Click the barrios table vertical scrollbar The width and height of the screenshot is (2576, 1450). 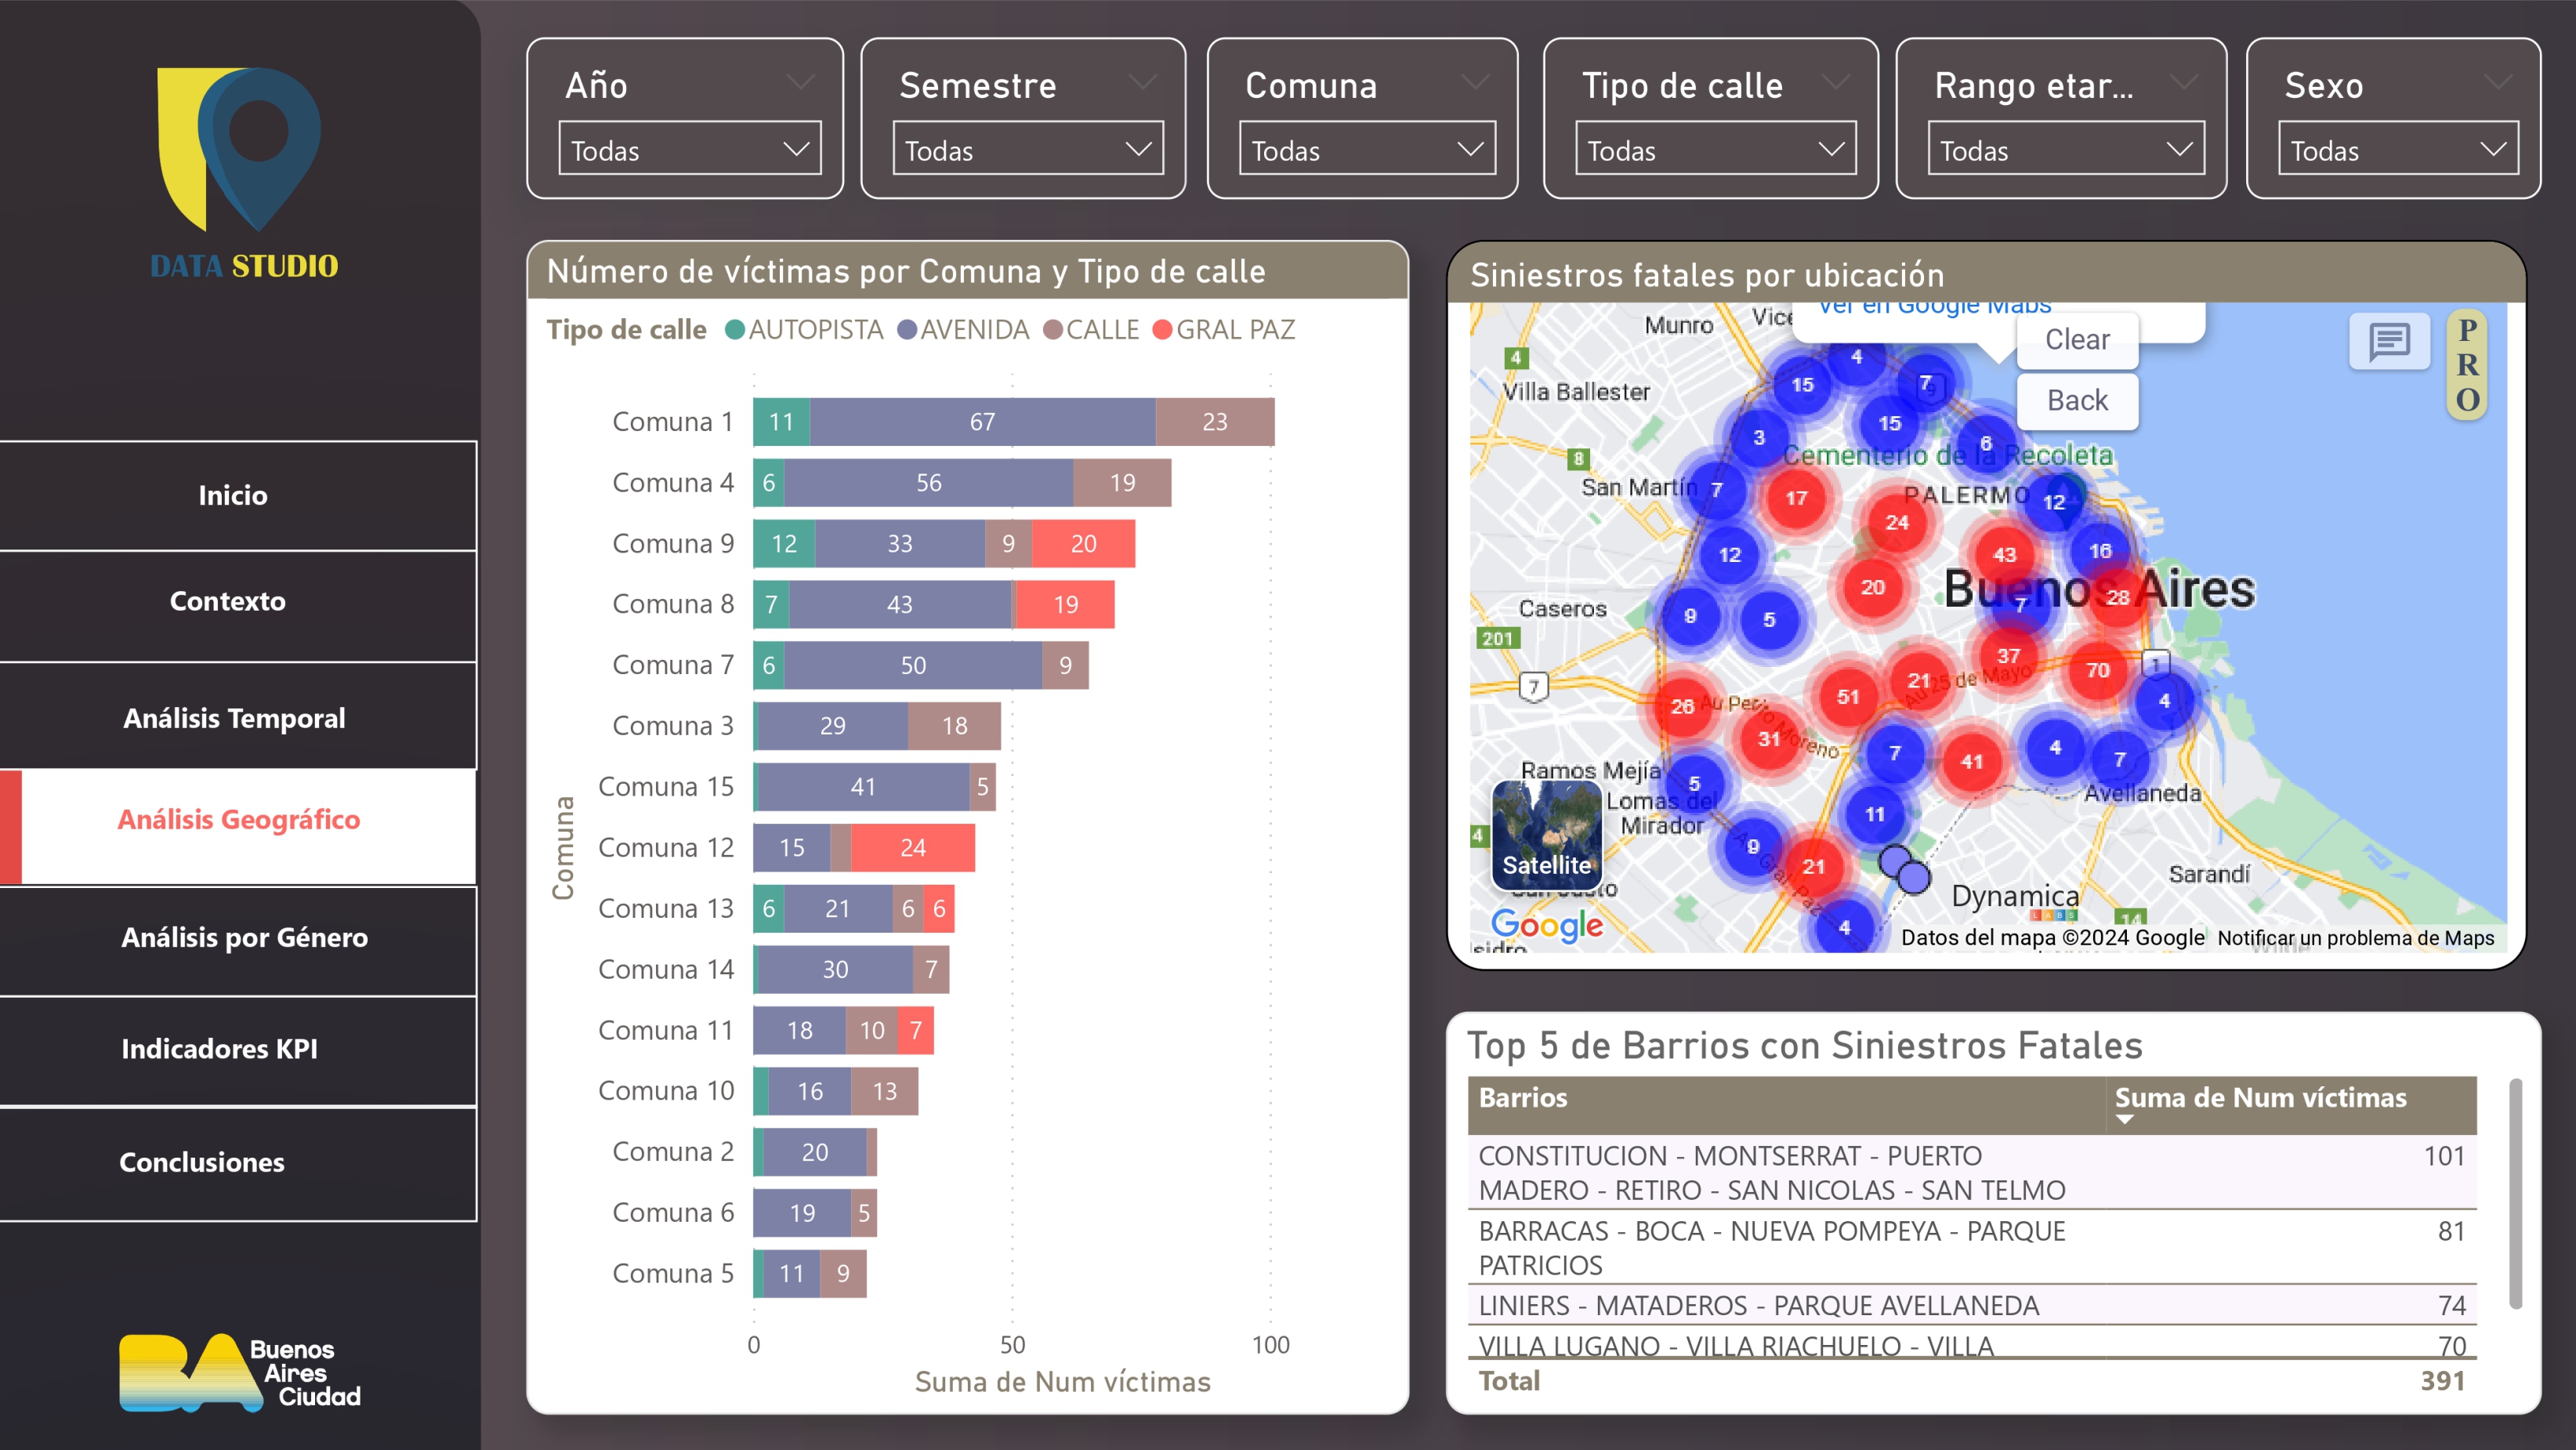point(2515,1194)
